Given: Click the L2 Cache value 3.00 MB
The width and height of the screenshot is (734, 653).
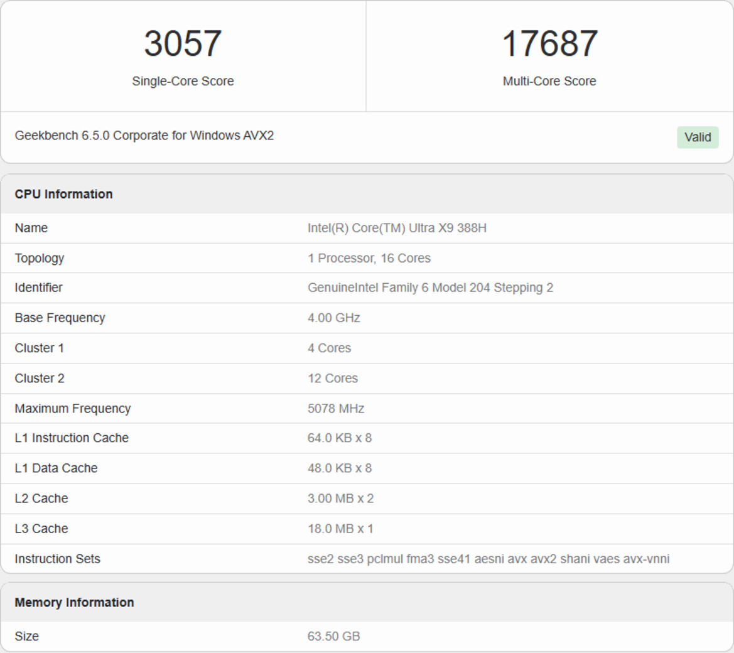Looking at the screenshot, I should (x=340, y=499).
